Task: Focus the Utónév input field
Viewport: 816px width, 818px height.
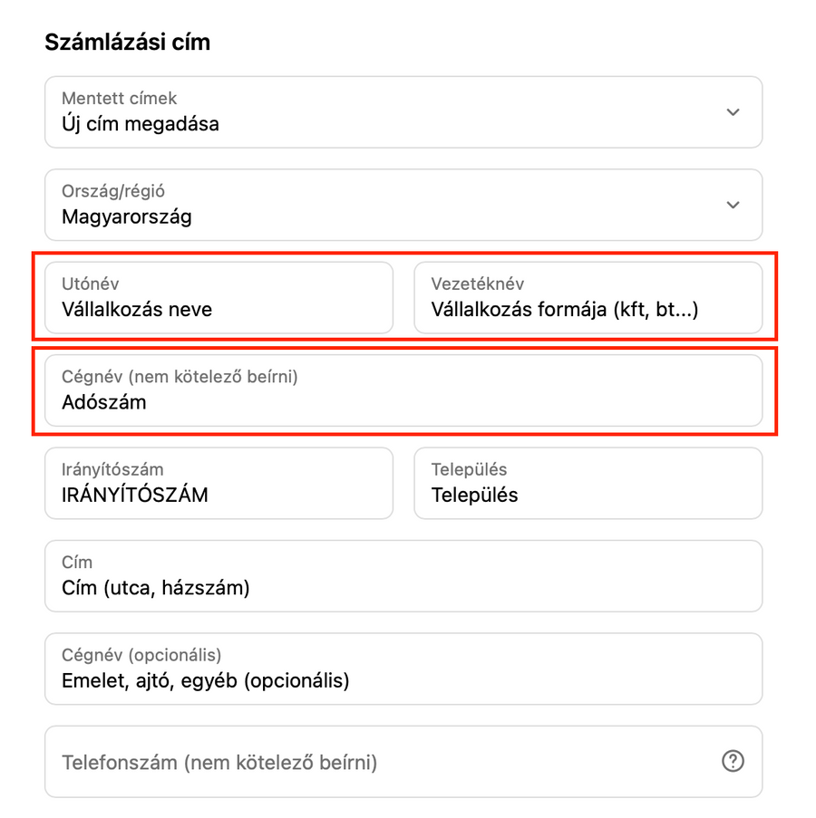Action: 219,298
